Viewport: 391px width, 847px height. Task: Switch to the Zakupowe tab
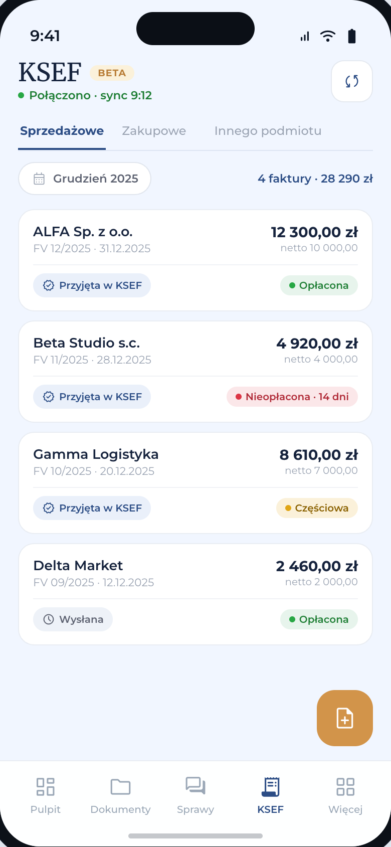tap(154, 131)
